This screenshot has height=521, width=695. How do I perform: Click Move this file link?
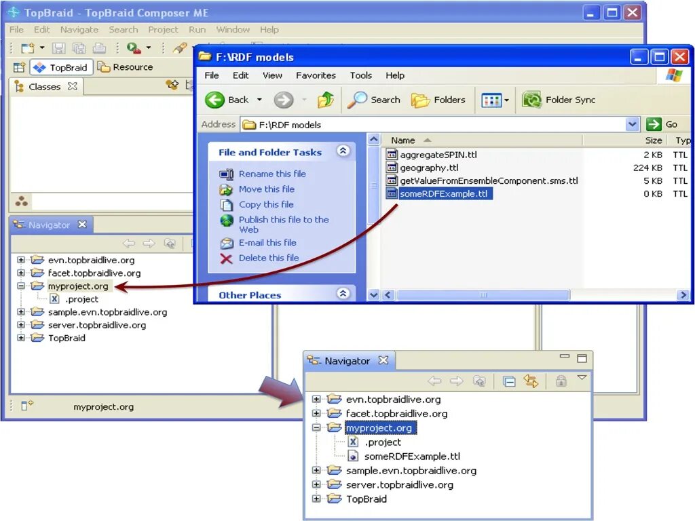[266, 189]
